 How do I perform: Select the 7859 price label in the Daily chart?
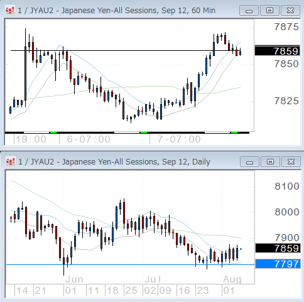click(x=278, y=248)
